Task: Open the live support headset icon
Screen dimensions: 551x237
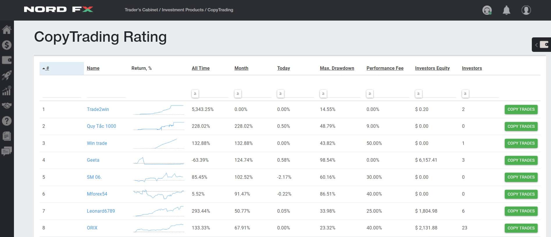Action: [487, 10]
